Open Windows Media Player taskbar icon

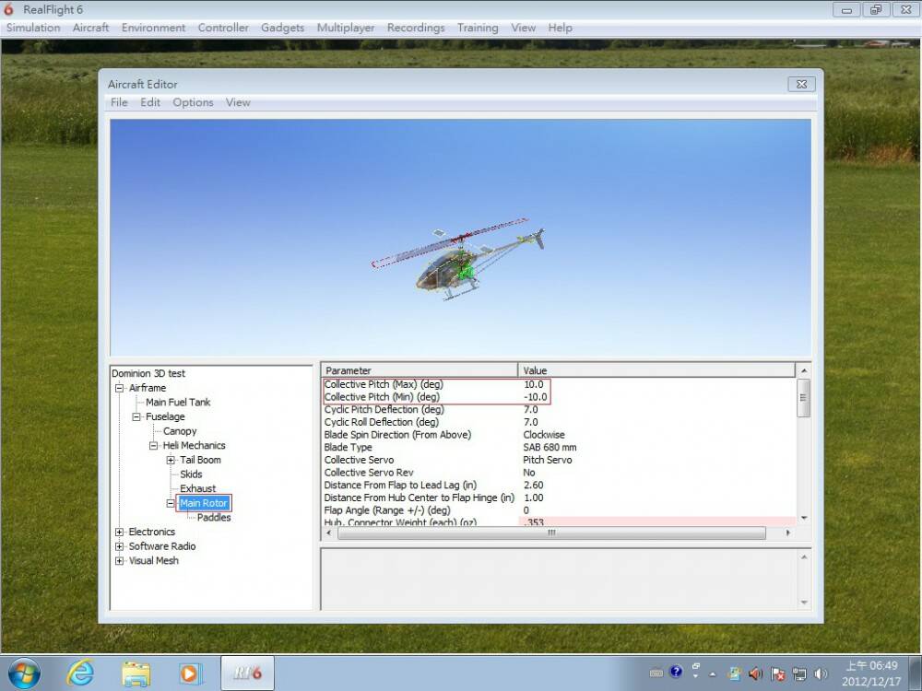click(190, 673)
